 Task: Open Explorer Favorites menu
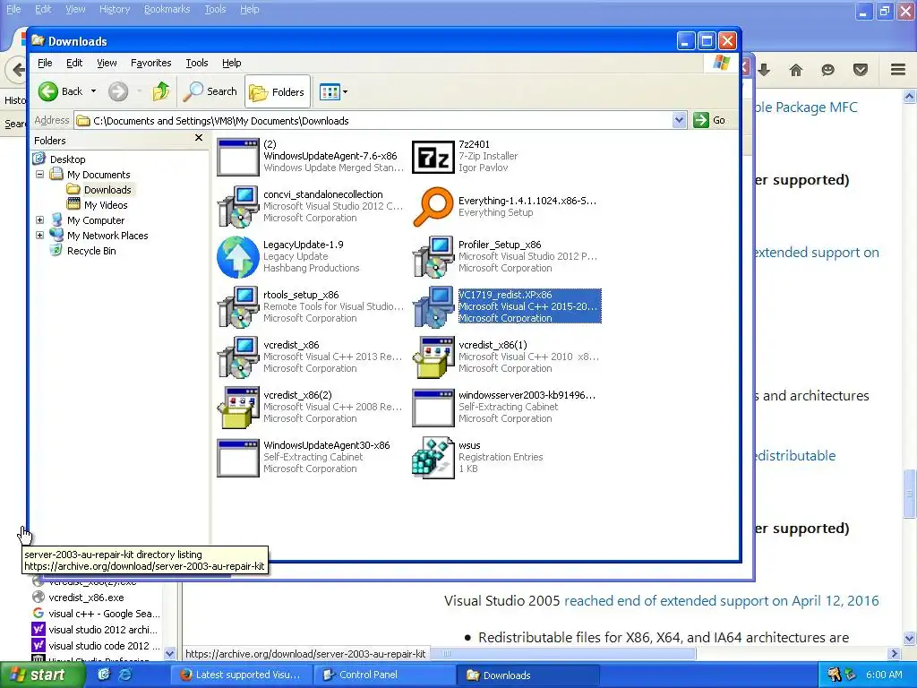pyautogui.click(x=150, y=63)
